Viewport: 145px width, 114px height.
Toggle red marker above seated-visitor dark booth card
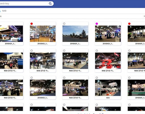pyautogui.click(x=129, y=24)
